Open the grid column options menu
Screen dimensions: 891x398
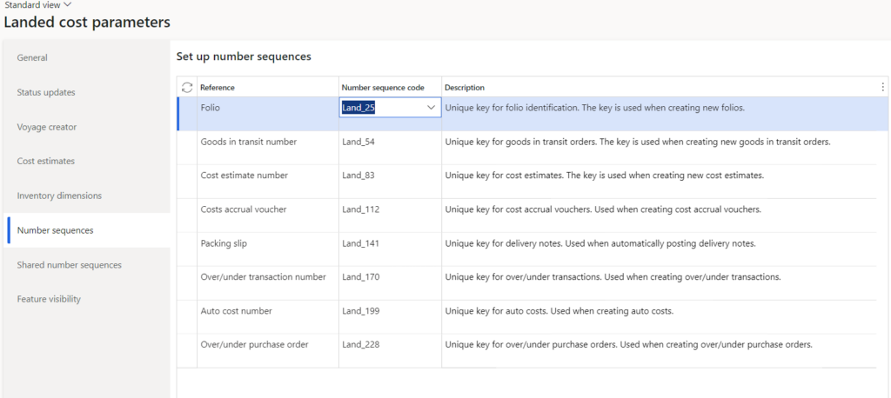pyautogui.click(x=882, y=87)
